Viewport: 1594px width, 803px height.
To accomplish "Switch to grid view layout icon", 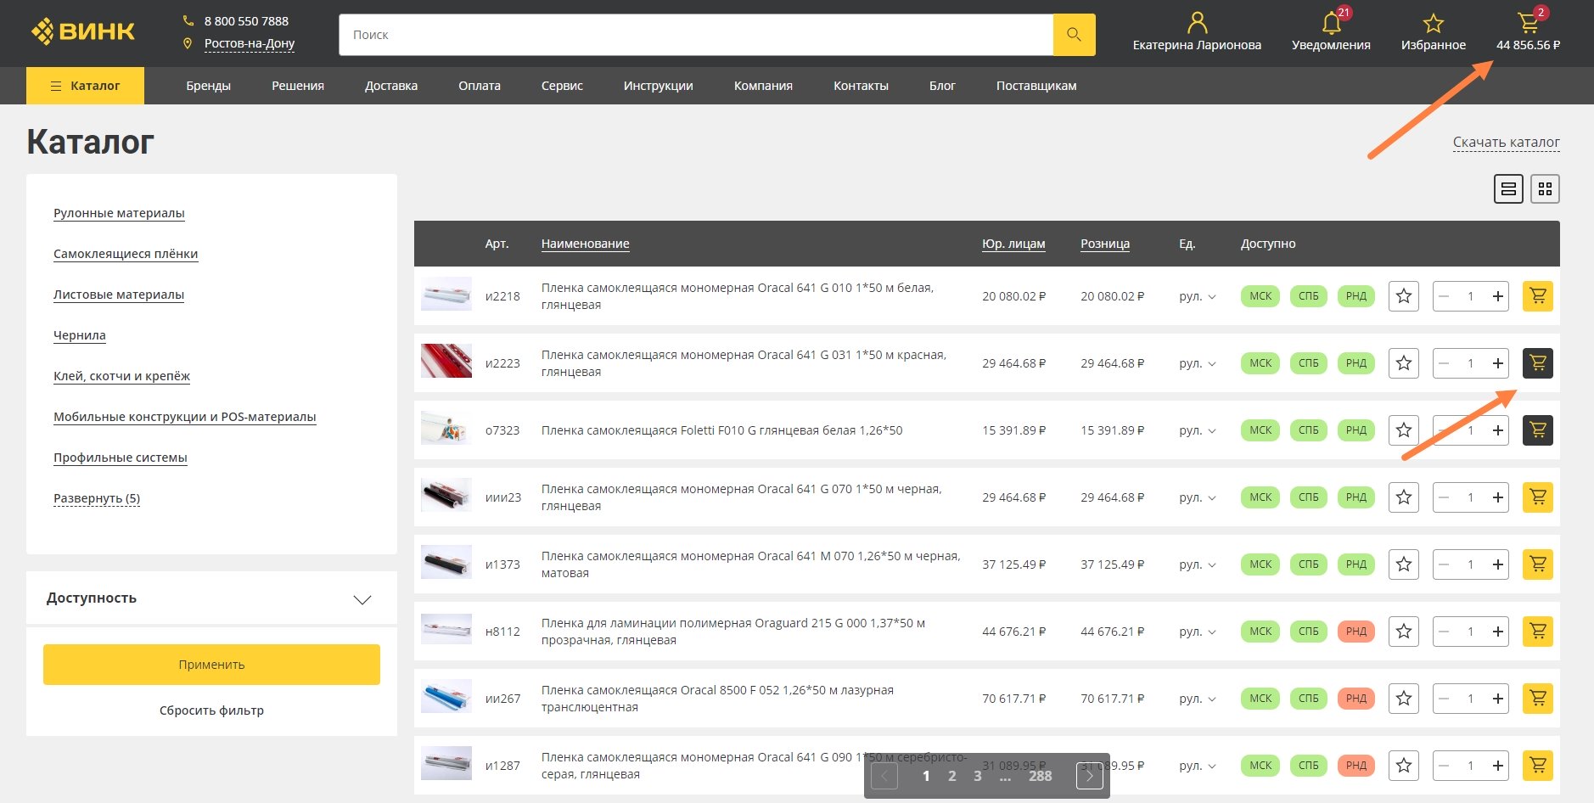I will click(1545, 188).
